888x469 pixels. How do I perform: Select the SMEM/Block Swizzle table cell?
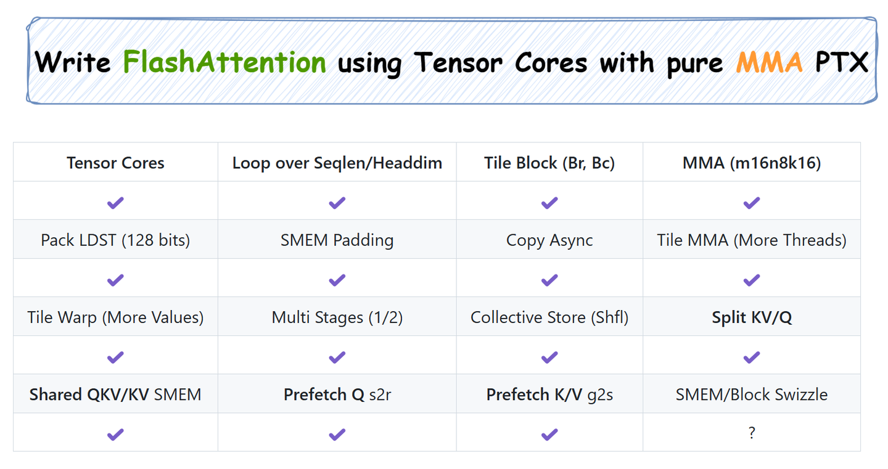tap(751, 394)
